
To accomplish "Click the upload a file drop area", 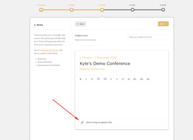I will click(122, 122).
